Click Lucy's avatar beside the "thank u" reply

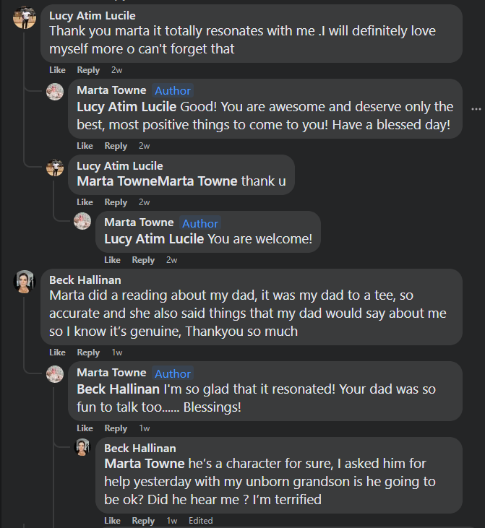[x=55, y=168]
